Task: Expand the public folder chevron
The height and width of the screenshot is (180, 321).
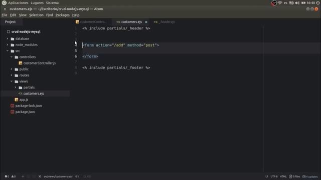Action: pos(12,69)
